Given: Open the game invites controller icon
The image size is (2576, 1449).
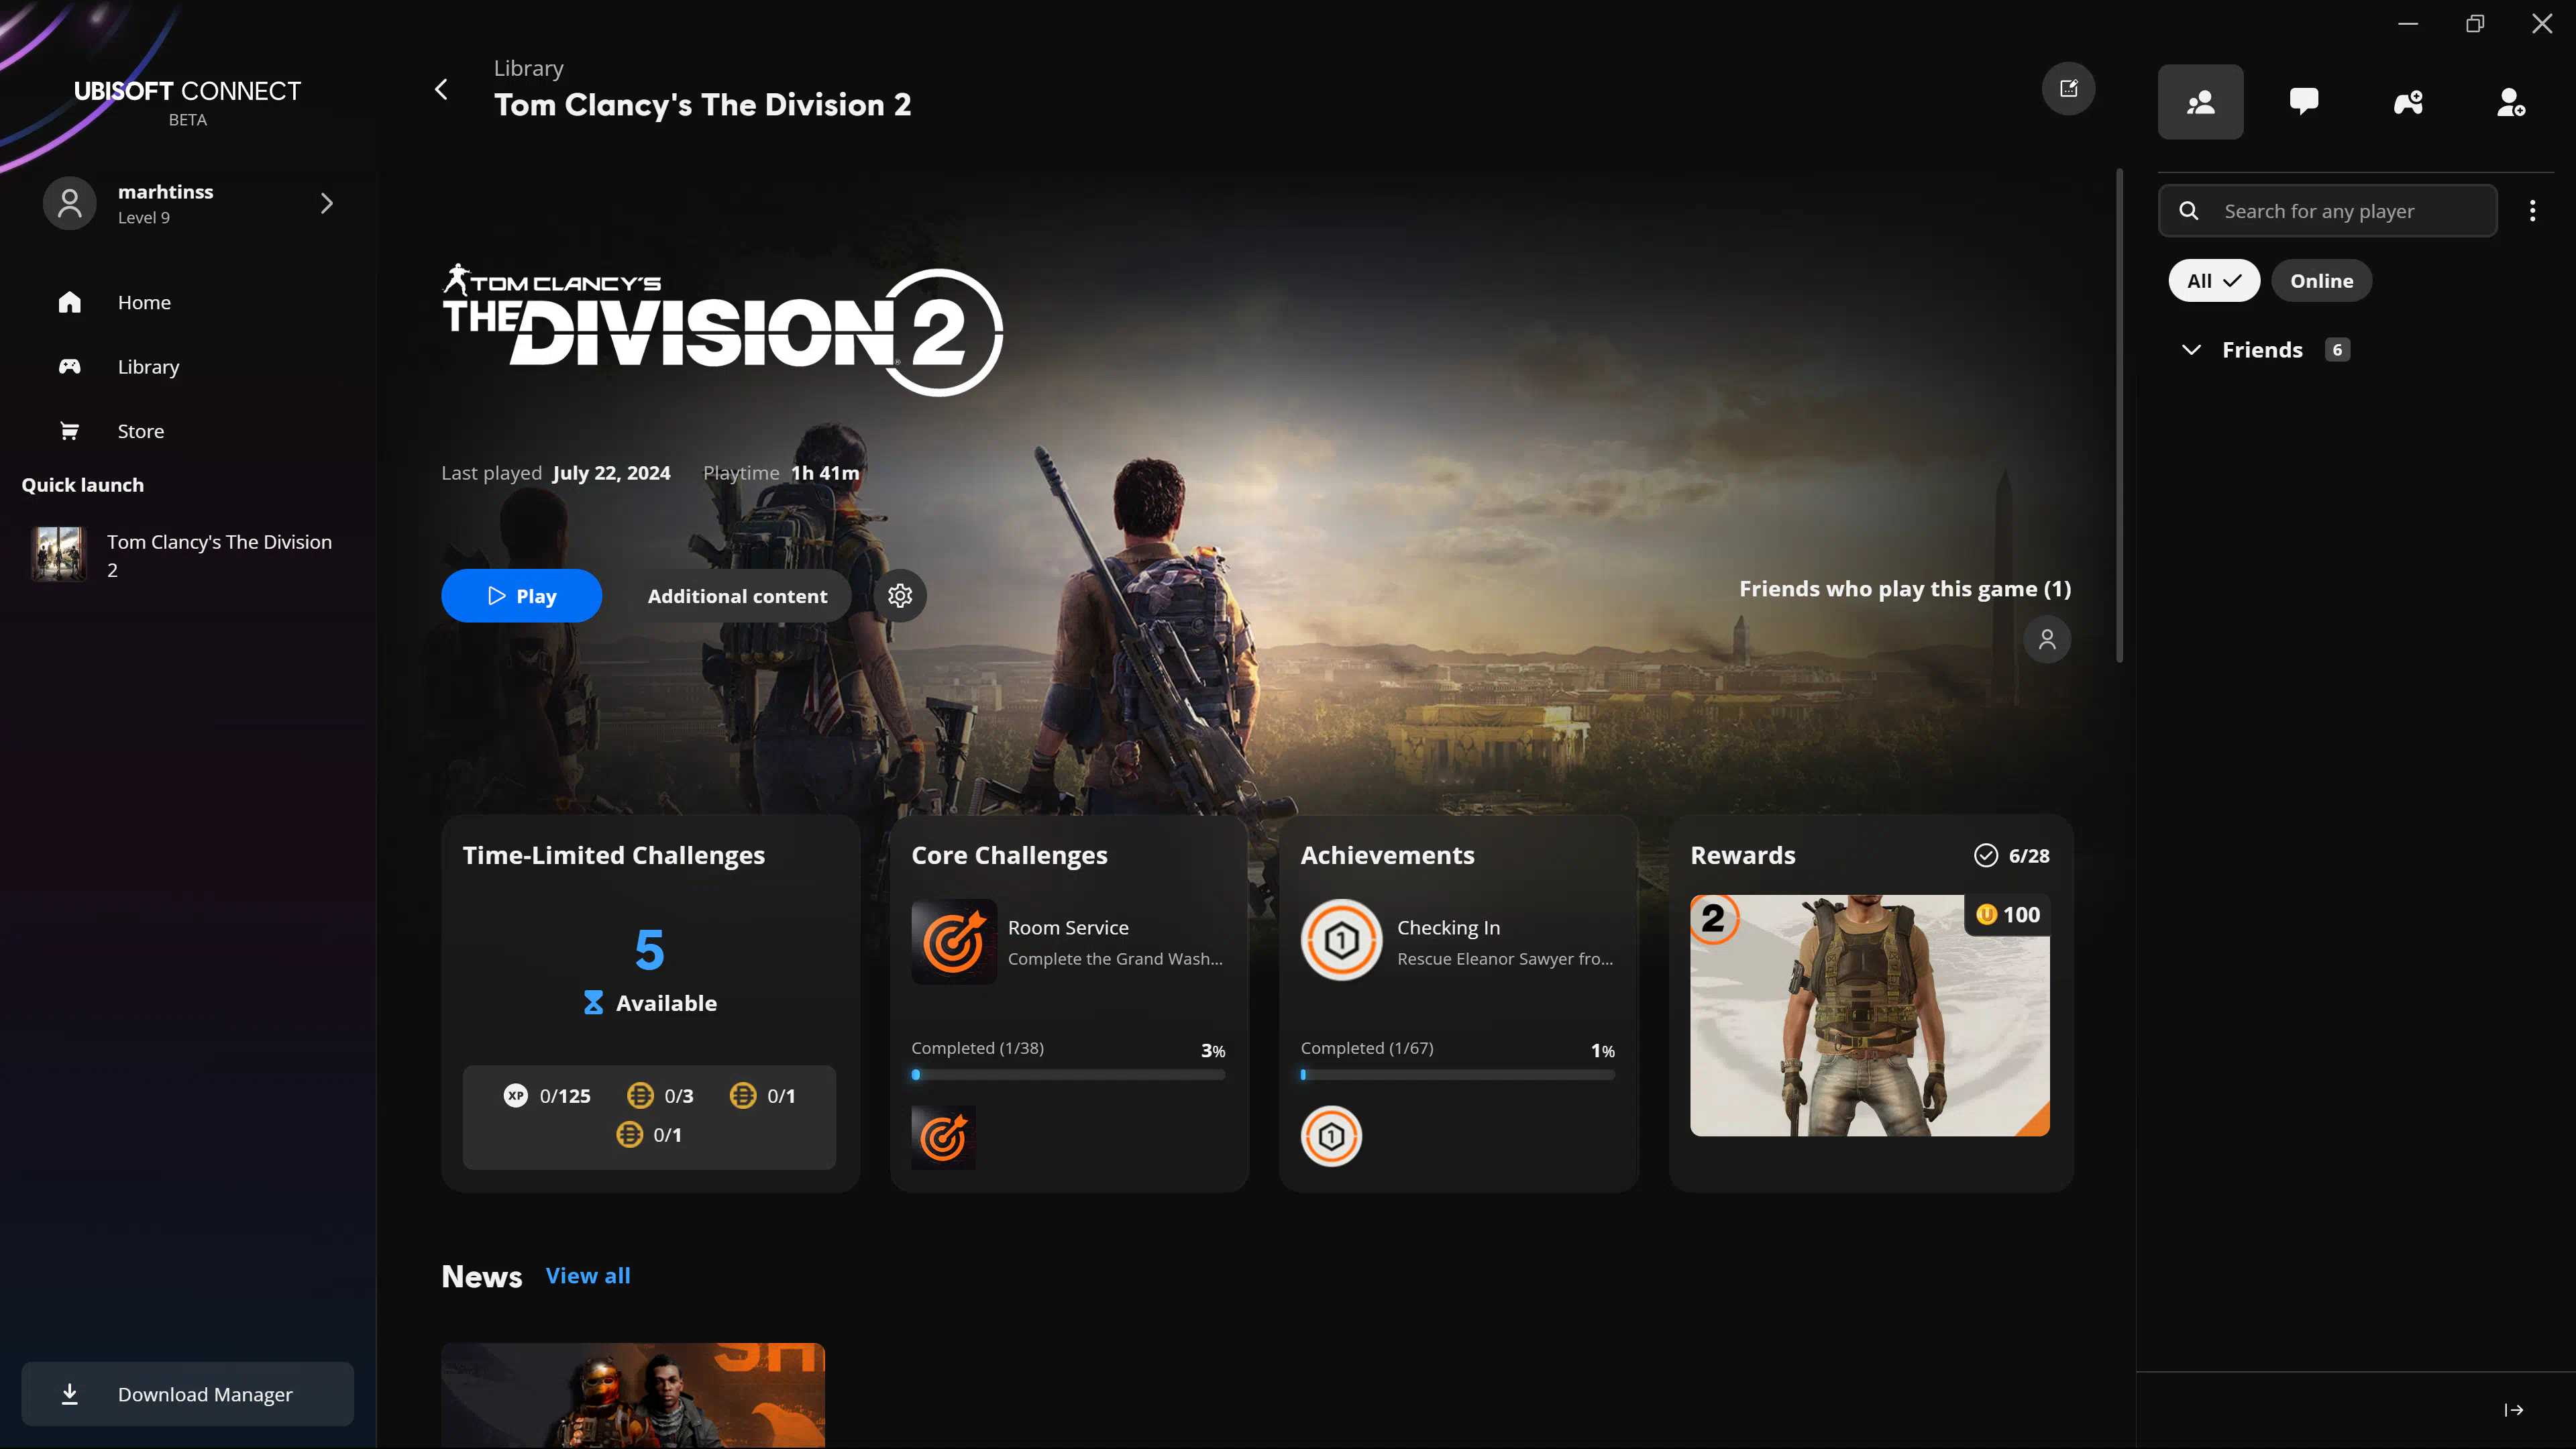Looking at the screenshot, I should click(x=2408, y=102).
